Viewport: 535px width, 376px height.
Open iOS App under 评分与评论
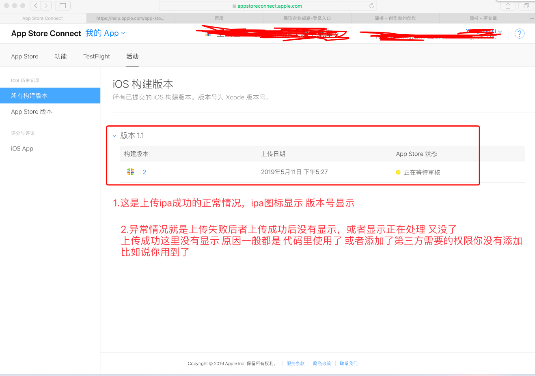(22, 148)
